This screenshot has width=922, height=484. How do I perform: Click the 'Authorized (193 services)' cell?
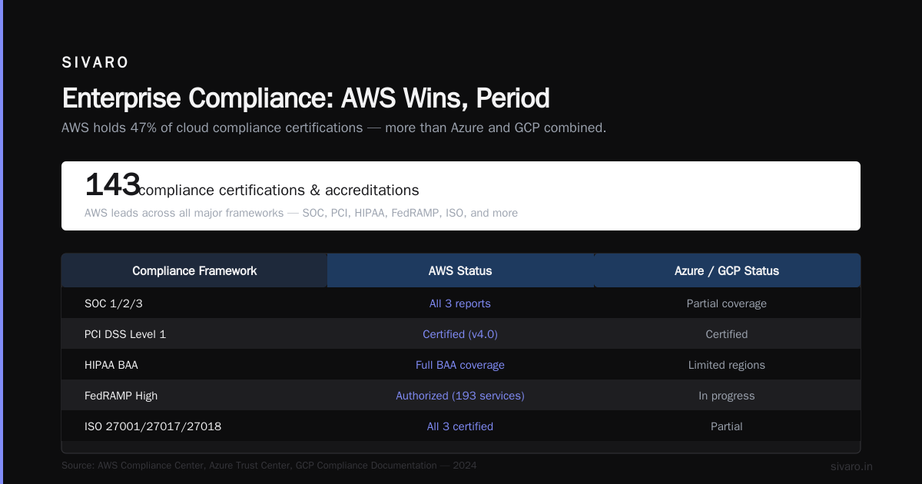point(460,396)
